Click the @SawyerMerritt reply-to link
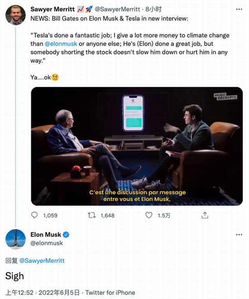 [x=42, y=261]
